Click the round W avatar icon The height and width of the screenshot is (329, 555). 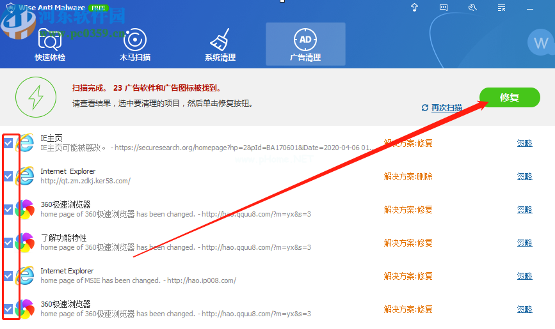pos(538,43)
